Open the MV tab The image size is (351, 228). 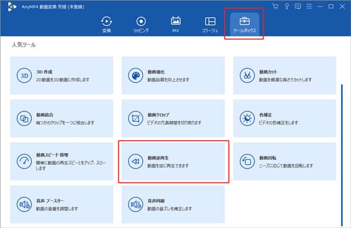click(x=175, y=25)
